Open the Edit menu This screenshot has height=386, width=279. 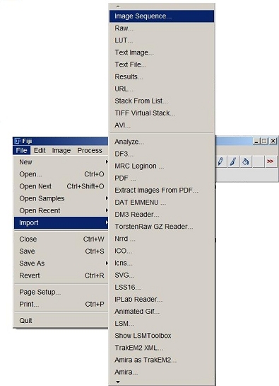[40, 150]
